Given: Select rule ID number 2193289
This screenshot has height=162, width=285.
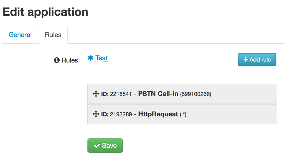Looking at the screenshot, I should pyautogui.click(x=121, y=114).
